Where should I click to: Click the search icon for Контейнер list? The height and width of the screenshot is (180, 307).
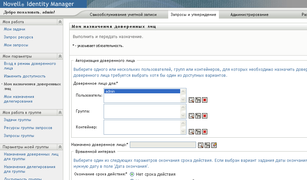point(191,132)
